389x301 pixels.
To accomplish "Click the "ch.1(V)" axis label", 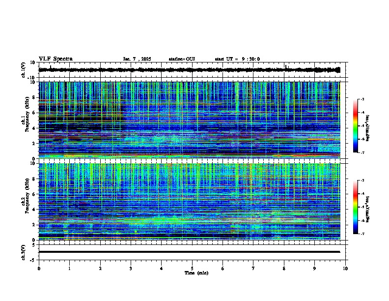I will coord(24,70).
